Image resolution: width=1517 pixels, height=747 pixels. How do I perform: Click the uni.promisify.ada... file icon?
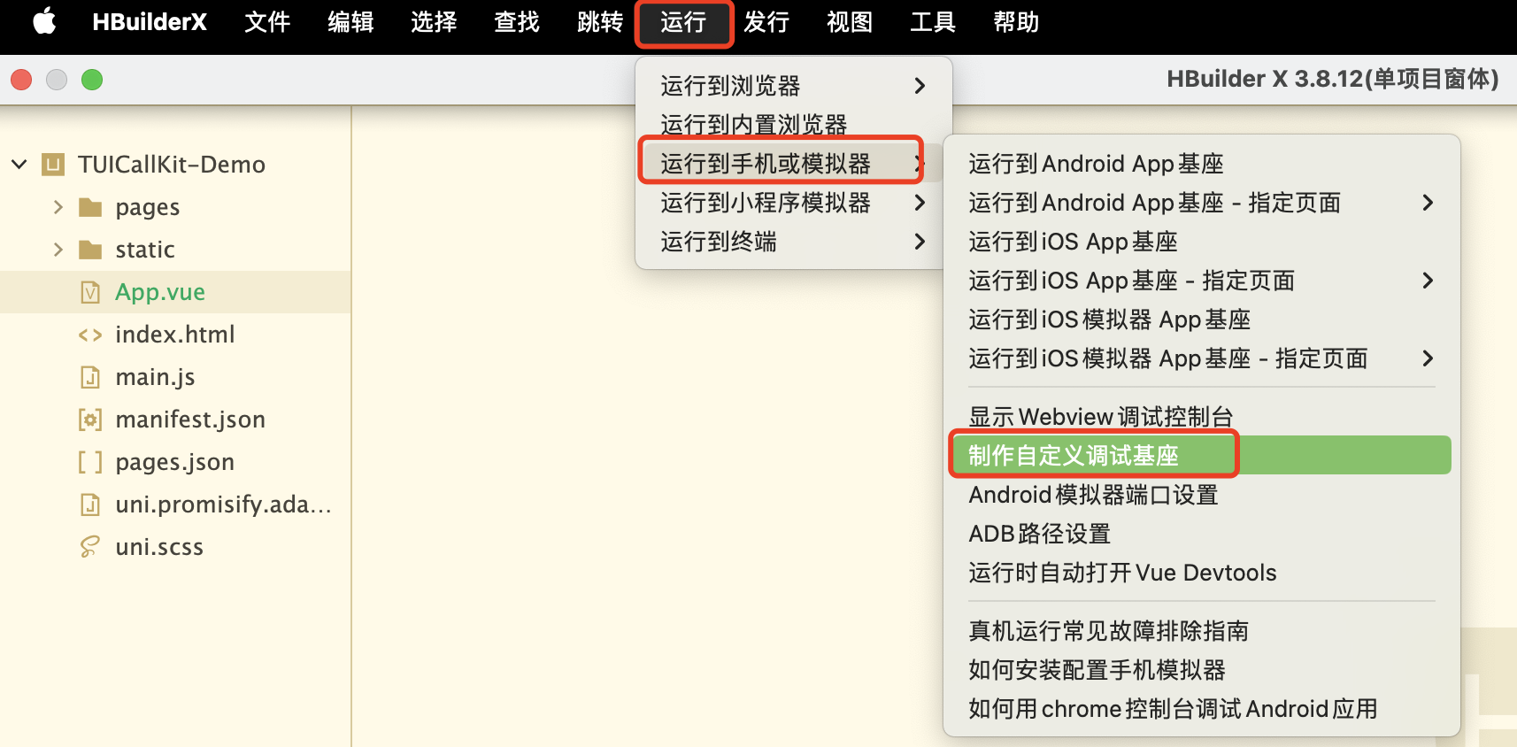(x=90, y=504)
